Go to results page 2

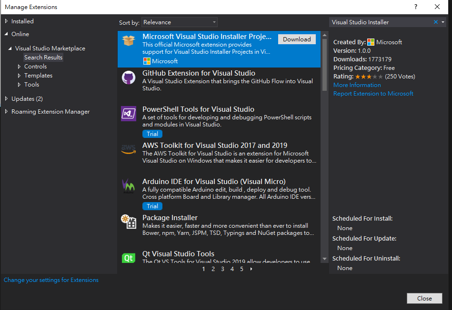pos(213,269)
